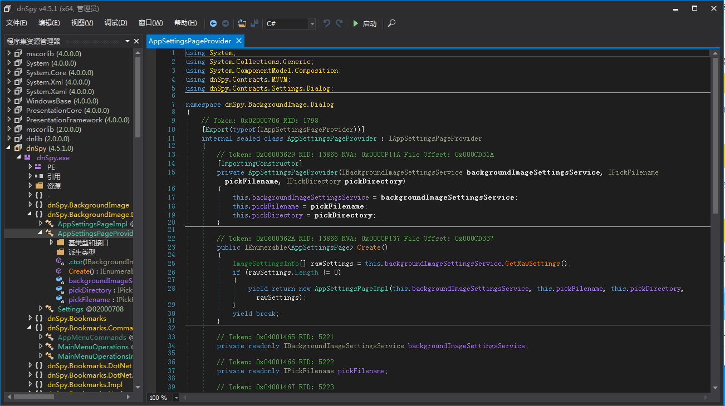Expand the WindowsBase (4.0.0.0) node
Viewport: 725px width, 406px height.
pyautogui.click(x=9, y=101)
